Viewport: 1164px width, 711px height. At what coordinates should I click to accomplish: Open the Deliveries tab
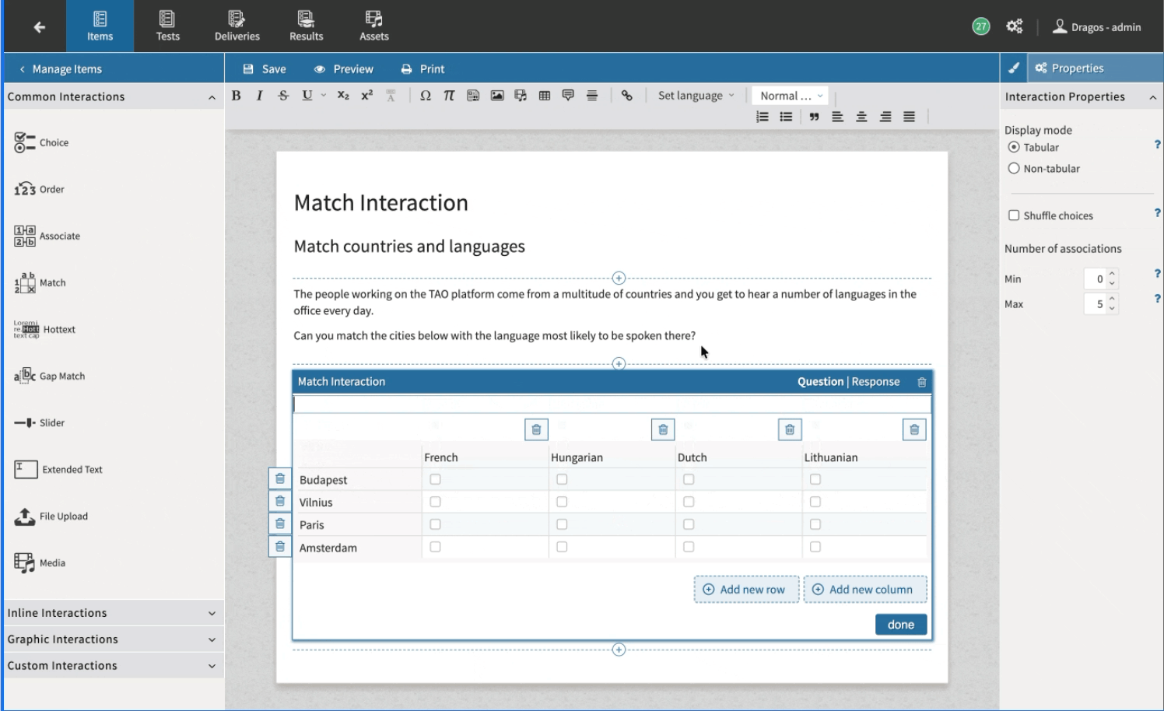pyautogui.click(x=237, y=26)
